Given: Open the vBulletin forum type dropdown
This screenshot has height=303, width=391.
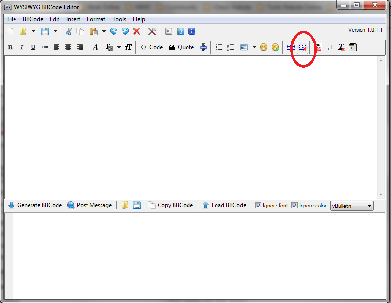Looking at the screenshot, I should click(351, 206).
